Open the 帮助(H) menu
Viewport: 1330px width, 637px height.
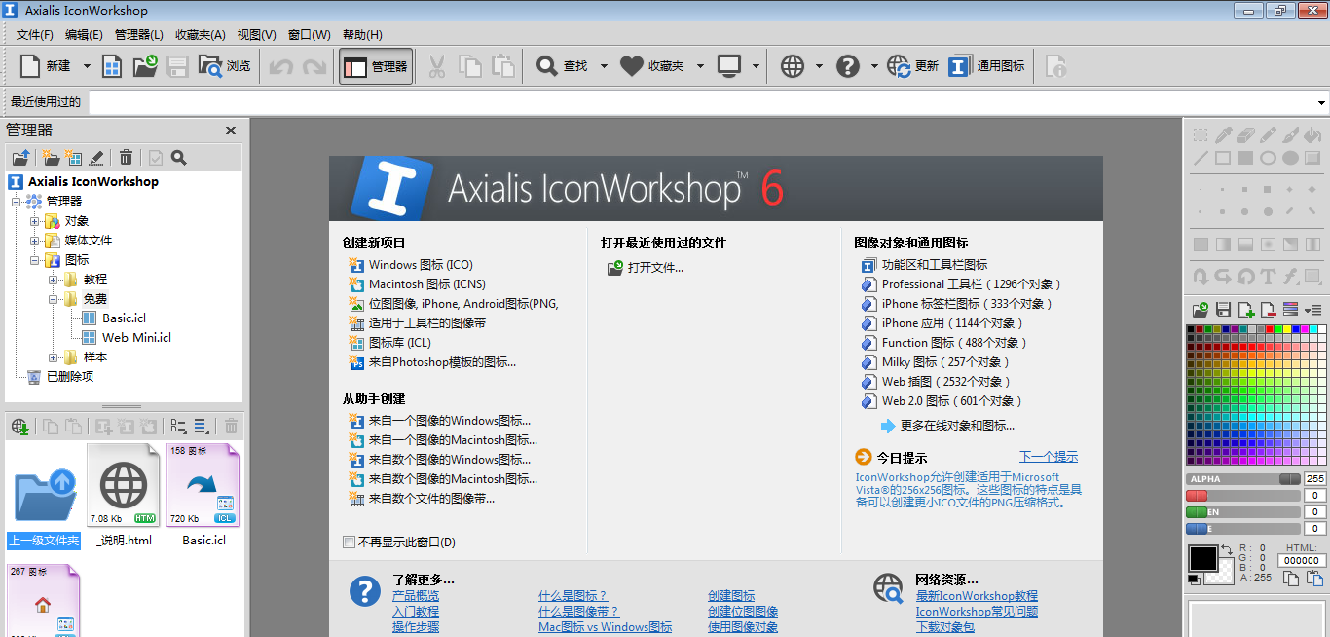coord(362,35)
